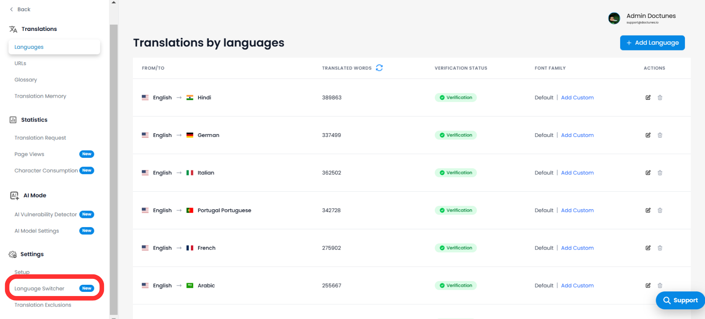Edit the English to Italian language row
Screen dimensions: 705x319
click(x=648, y=172)
